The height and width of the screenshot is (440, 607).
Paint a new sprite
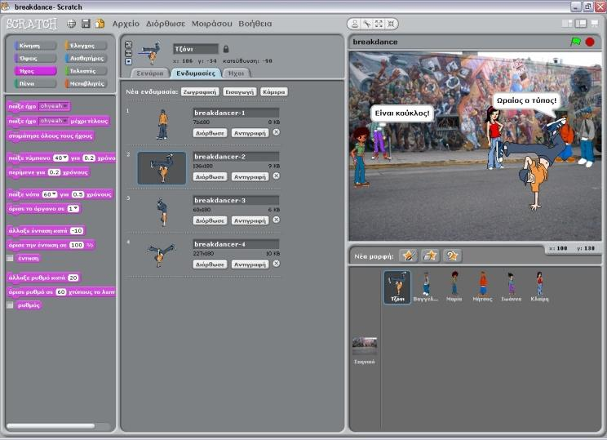pyautogui.click(x=409, y=256)
